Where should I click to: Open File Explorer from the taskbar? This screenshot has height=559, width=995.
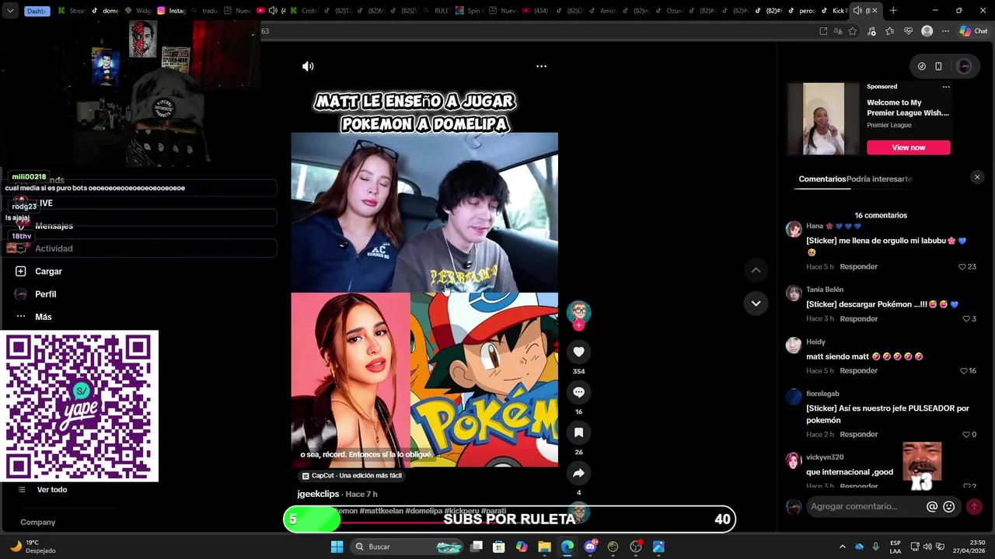tap(544, 547)
